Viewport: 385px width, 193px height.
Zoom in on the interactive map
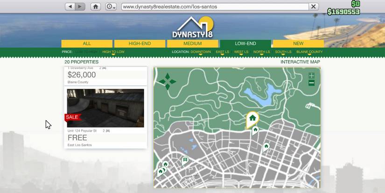pyautogui.click(x=311, y=76)
